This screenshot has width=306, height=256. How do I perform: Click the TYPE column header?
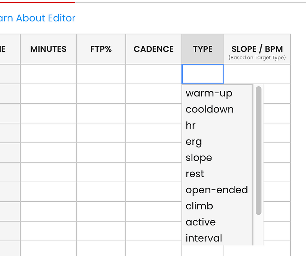pos(203,49)
